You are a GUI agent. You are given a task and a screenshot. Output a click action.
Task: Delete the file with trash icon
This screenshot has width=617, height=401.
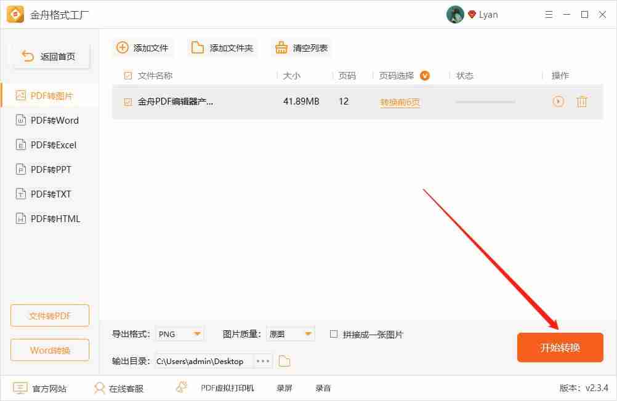pos(582,101)
